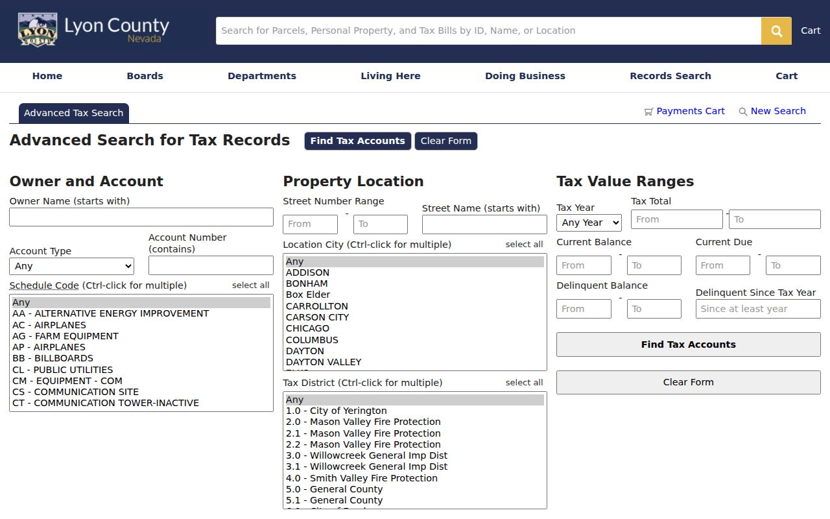Screen dimensions: 830x519
Task: Click the Payments Cart link
Action: click(x=691, y=111)
